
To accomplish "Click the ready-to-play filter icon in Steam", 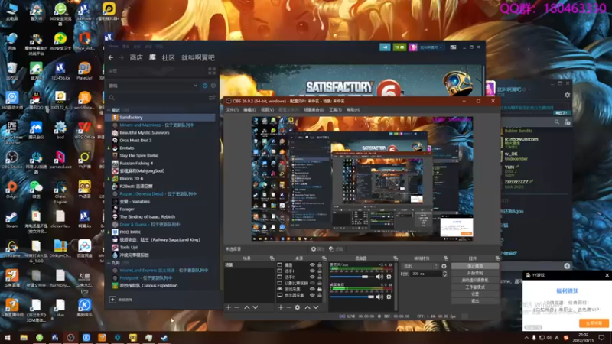I will pos(213,86).
